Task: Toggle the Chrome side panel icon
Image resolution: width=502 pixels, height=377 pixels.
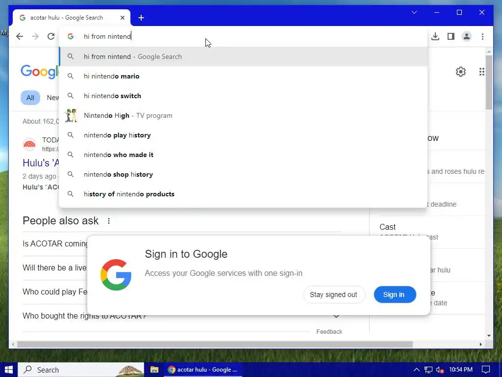Action: click(451, 36)
